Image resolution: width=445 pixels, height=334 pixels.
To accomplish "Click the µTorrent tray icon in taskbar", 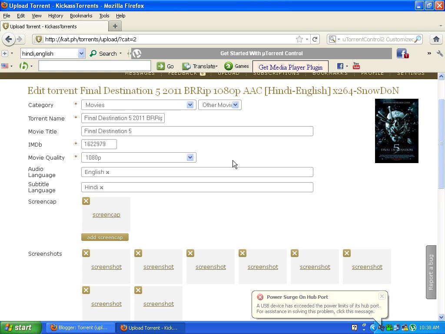I will 413,328.
